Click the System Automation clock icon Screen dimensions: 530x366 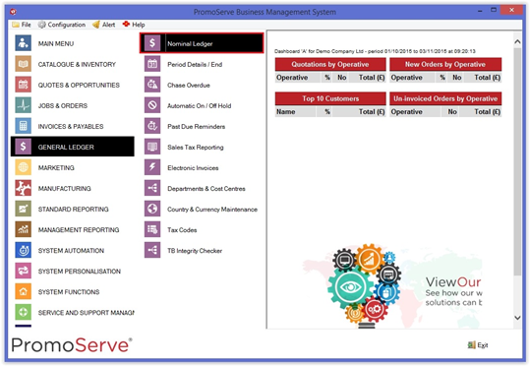(23, 250)
